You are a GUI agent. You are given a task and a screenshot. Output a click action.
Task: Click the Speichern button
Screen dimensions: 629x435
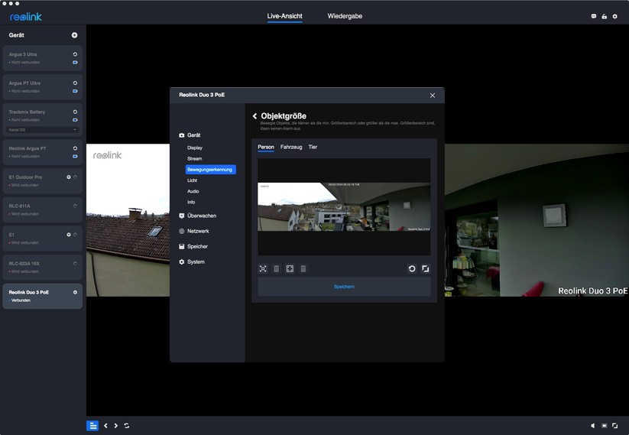click(x=344, y=287)
